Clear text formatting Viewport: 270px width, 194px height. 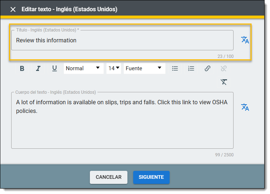tap(224, 82)
